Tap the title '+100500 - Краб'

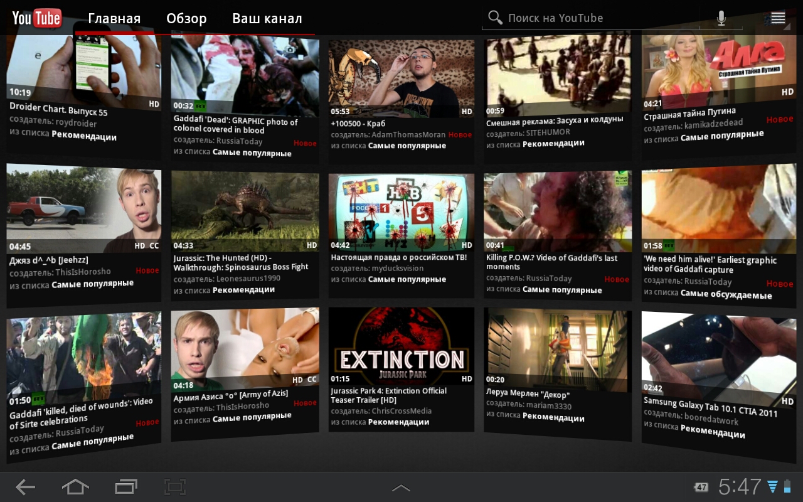[358, 124]
